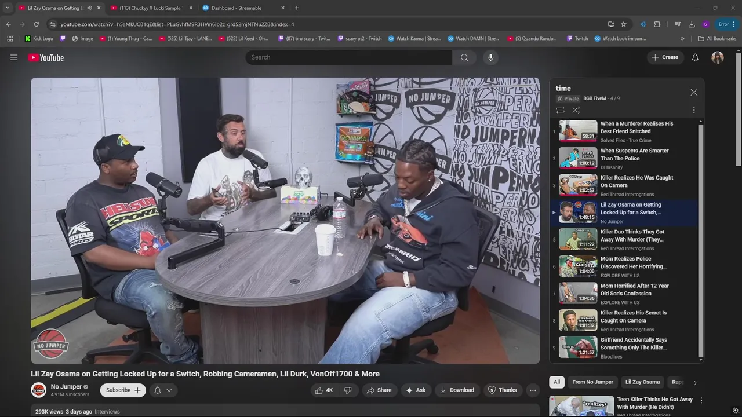Click the search magnifier button
742x417 pixels.
pyautogui.click(x=464, y=57)
